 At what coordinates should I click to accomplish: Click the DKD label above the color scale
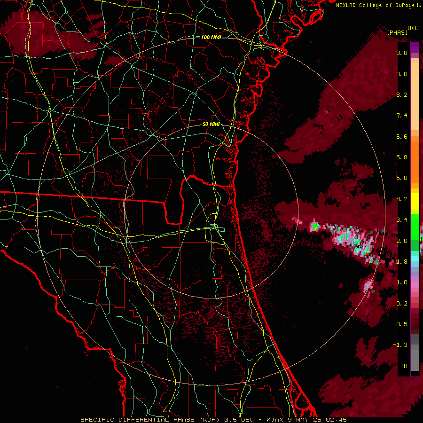point(413,28)
